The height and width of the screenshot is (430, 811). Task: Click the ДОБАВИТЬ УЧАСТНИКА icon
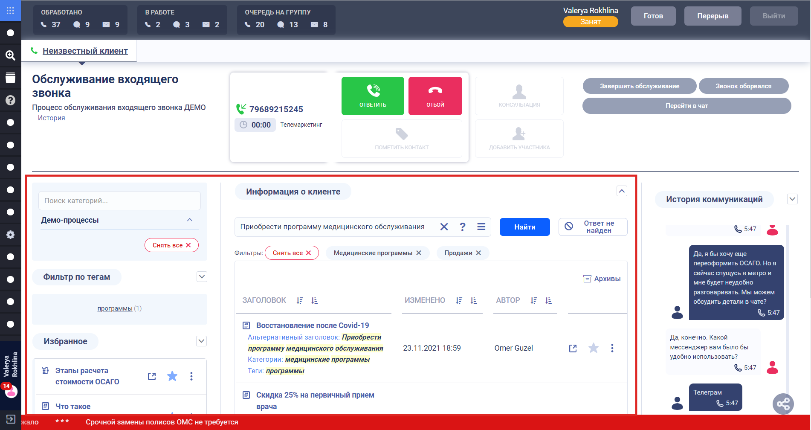coord(519,134)
